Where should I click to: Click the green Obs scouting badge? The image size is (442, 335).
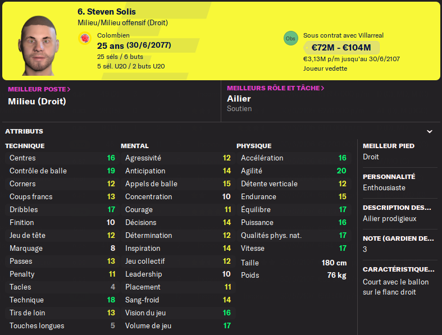(290, 38)
